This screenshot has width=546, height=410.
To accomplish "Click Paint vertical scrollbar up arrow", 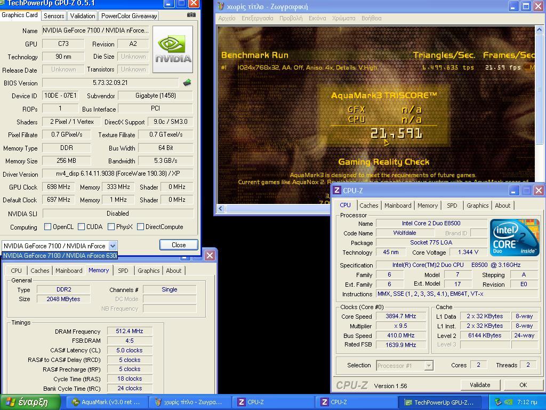I will coord(539,30).
